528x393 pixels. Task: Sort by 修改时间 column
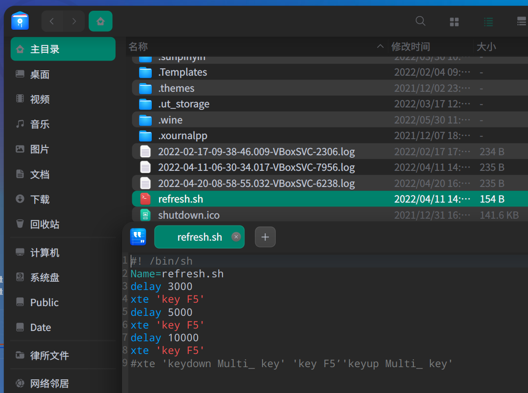click(x=410, y=46)
